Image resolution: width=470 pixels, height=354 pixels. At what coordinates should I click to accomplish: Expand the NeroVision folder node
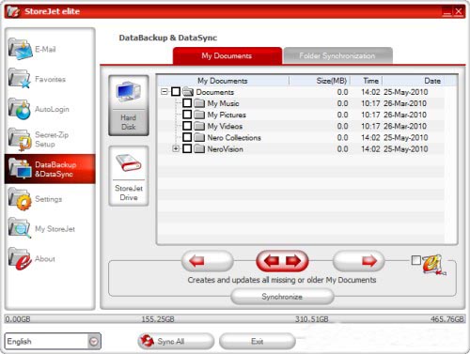pos(176,148)
